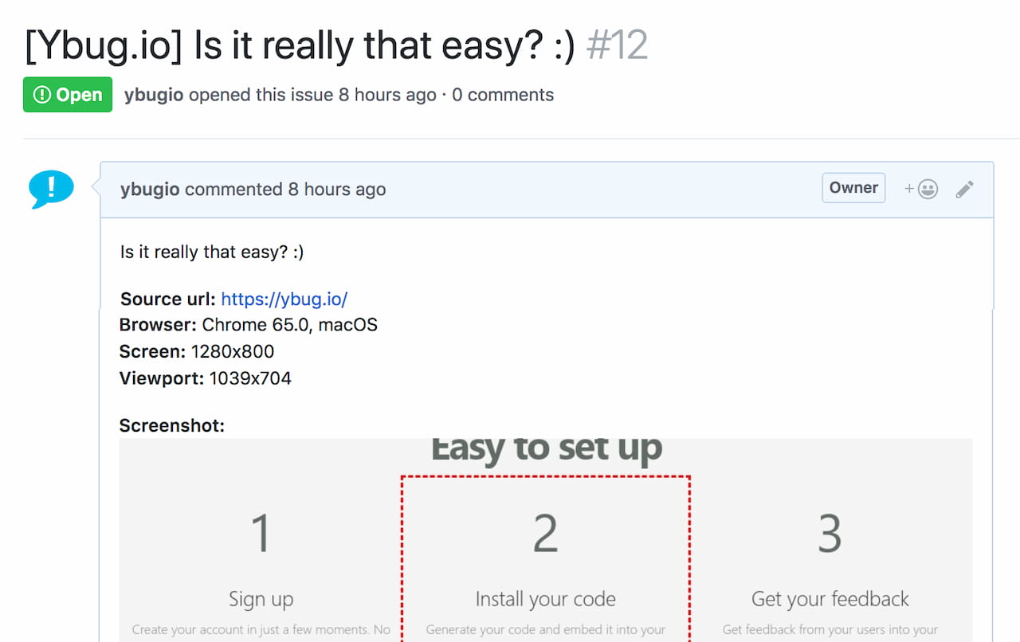The width and height of the screenshot is (1020, 642).
Task: Click the red dashed highlight box in the screenshot
Action: click(x=545, y=558)
